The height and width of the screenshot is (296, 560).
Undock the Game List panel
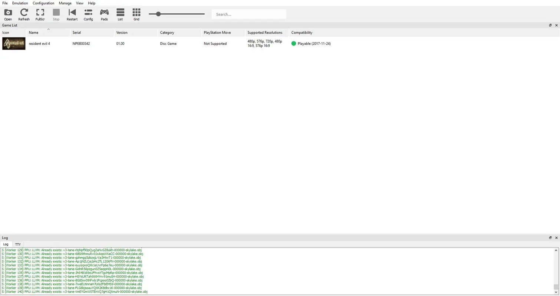[x=550, y=25]
